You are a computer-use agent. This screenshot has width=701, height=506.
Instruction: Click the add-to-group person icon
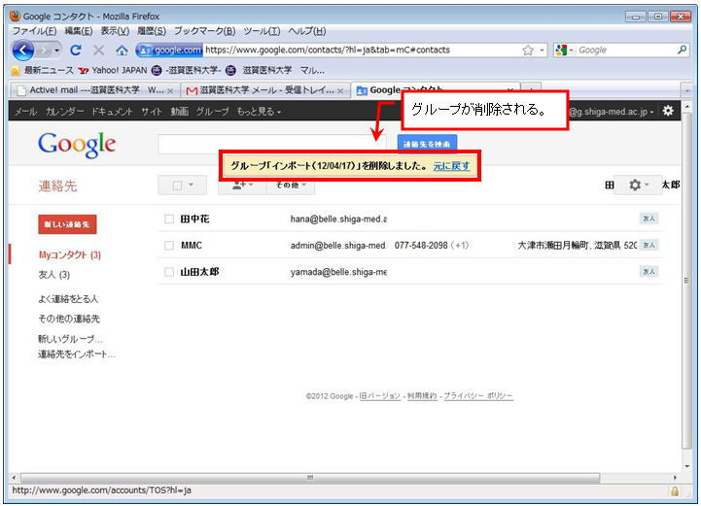tap(242, 185)
